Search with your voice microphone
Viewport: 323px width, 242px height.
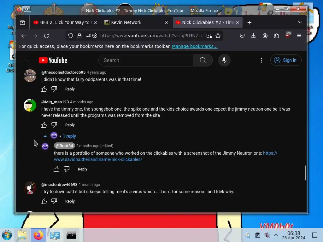tap(224, 60)
